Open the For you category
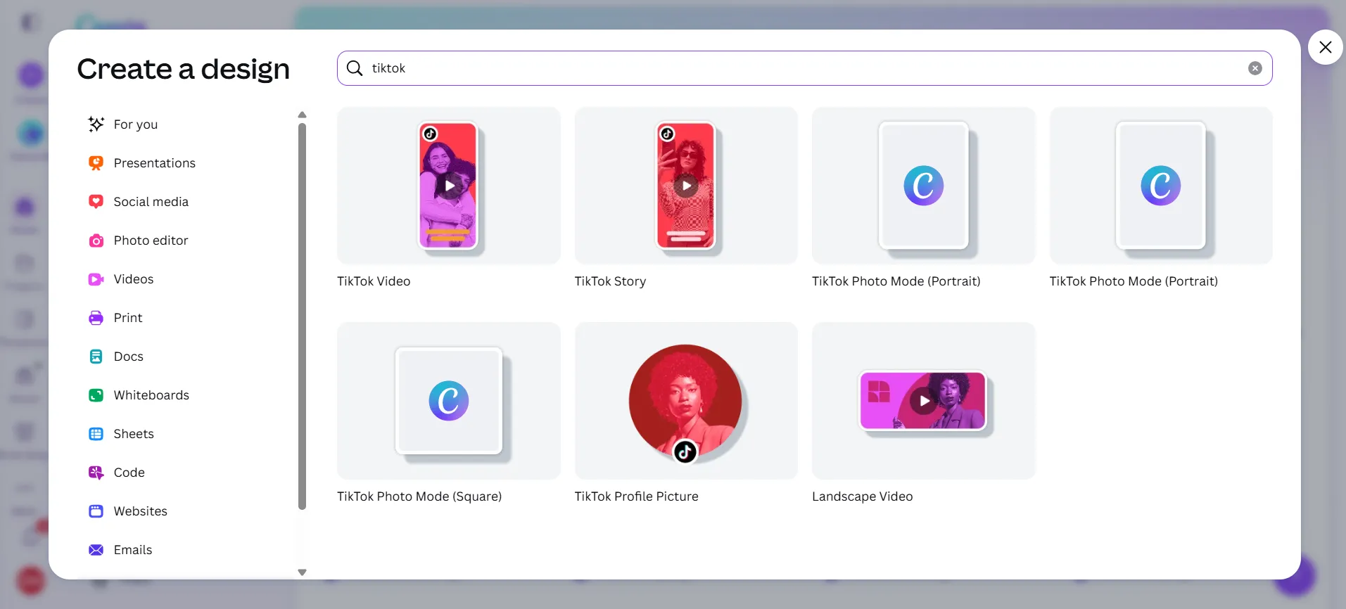Screen dimensions: 1346x609 click(x=136, y=124)
